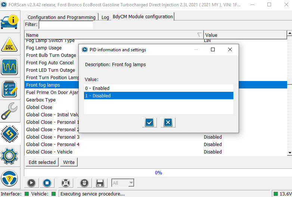Maximize the PID information dialog
This screenshot has height=197, width=292.
coord(213,49)
